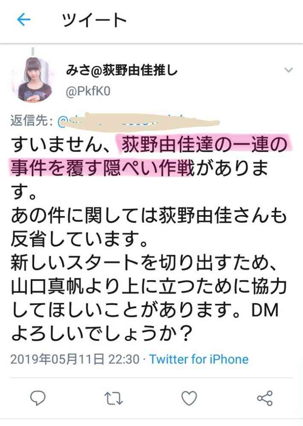Image resolution: width=303 pixels, height=426 pixels.
Task: Click the Twitter for iPhone link
Action: 199,359
